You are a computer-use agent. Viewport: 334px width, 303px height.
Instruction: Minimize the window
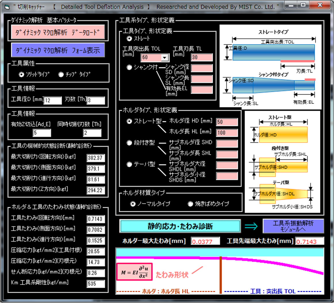[291, 5]
